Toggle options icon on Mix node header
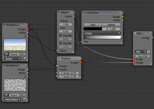Image resolution: width=154 pixels, height=109 pixels. click(x=148, y=33)
